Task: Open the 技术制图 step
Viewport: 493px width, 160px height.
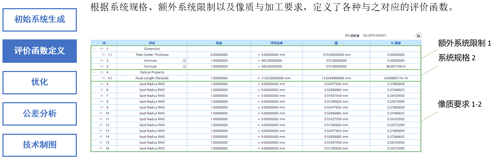Action: pyautogui.click(x=39, y=145)
